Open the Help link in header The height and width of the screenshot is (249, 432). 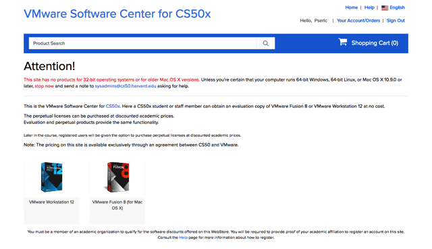(369, 7)
